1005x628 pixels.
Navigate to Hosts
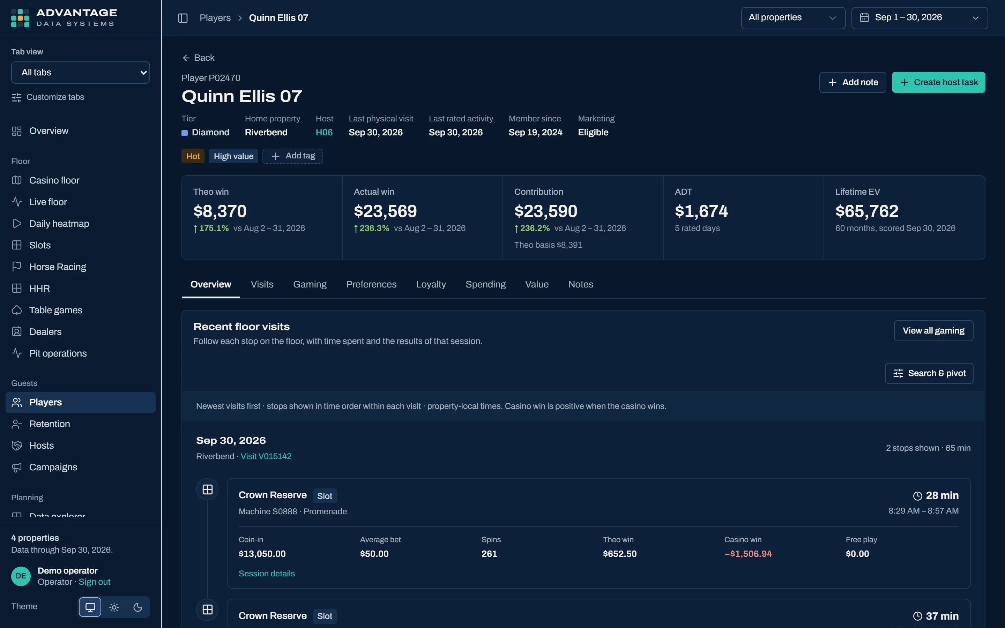(x=81, y=445)
